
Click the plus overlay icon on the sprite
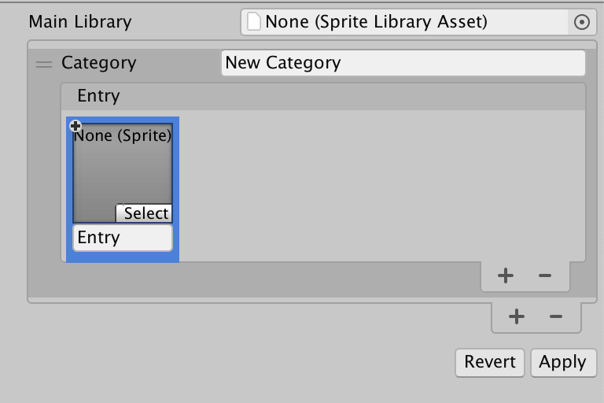click(x=76, y=126)
